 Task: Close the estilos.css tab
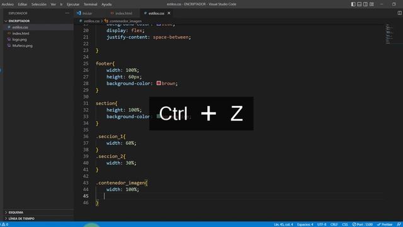(x=169, y=13)
